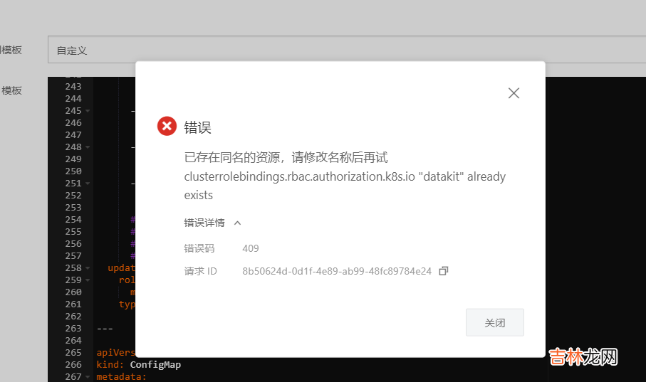The image size is (646, 382).
Task: Fold the code block at line 245
Action: pos(88,111)
